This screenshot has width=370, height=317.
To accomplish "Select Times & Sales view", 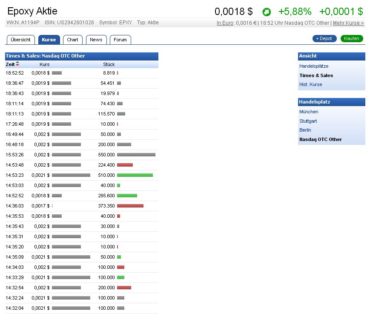I will 316,75.
